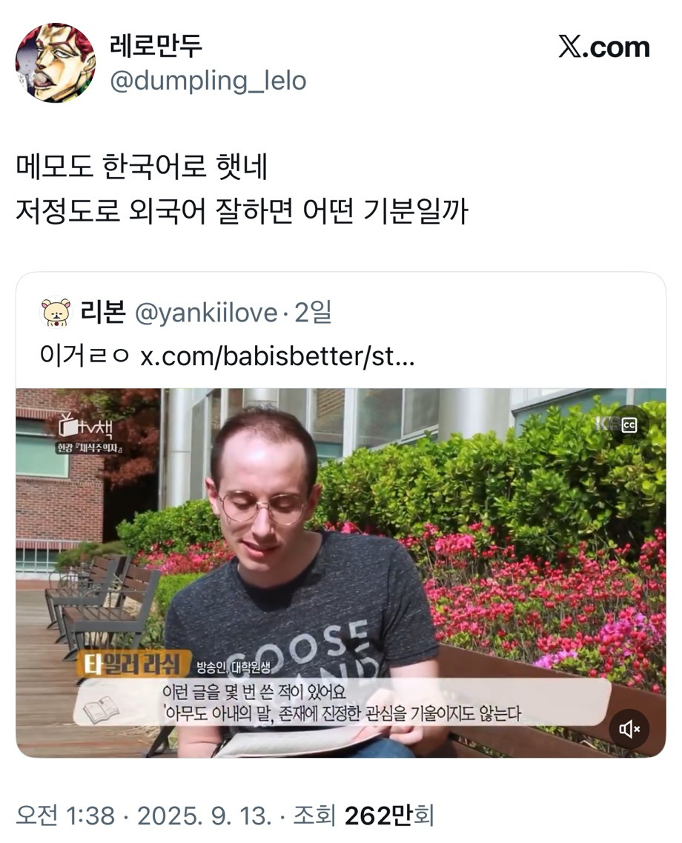
Task: Click the tv책 logo in the video
Action: pos(87,428)
